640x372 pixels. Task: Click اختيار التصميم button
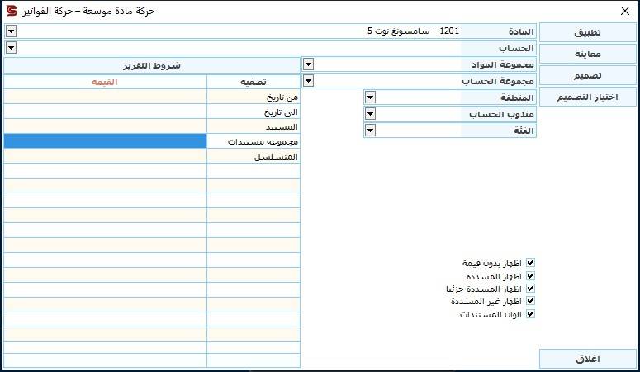588,98
